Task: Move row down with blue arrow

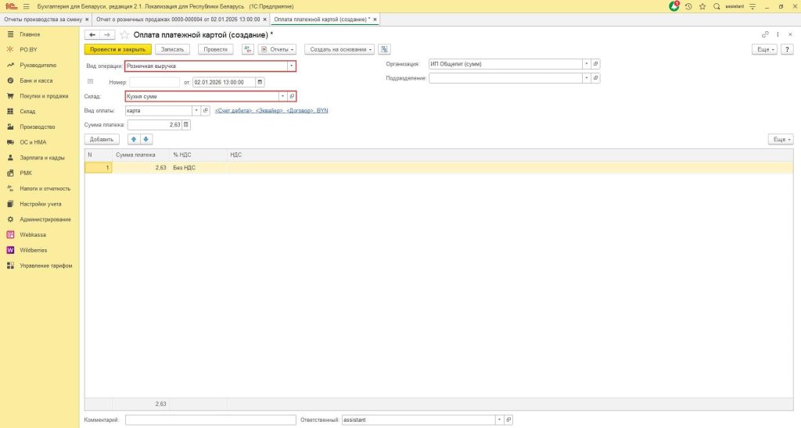Action: (145, 139)
